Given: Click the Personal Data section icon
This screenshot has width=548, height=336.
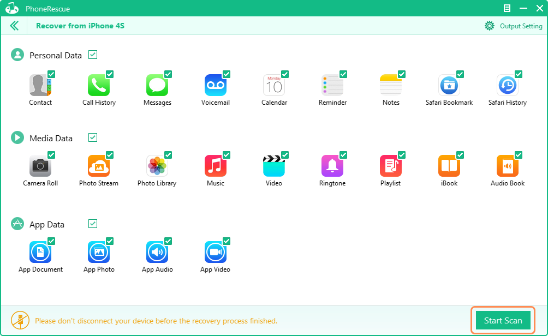Looking at the screenshot, I should (x=17, y=55).
